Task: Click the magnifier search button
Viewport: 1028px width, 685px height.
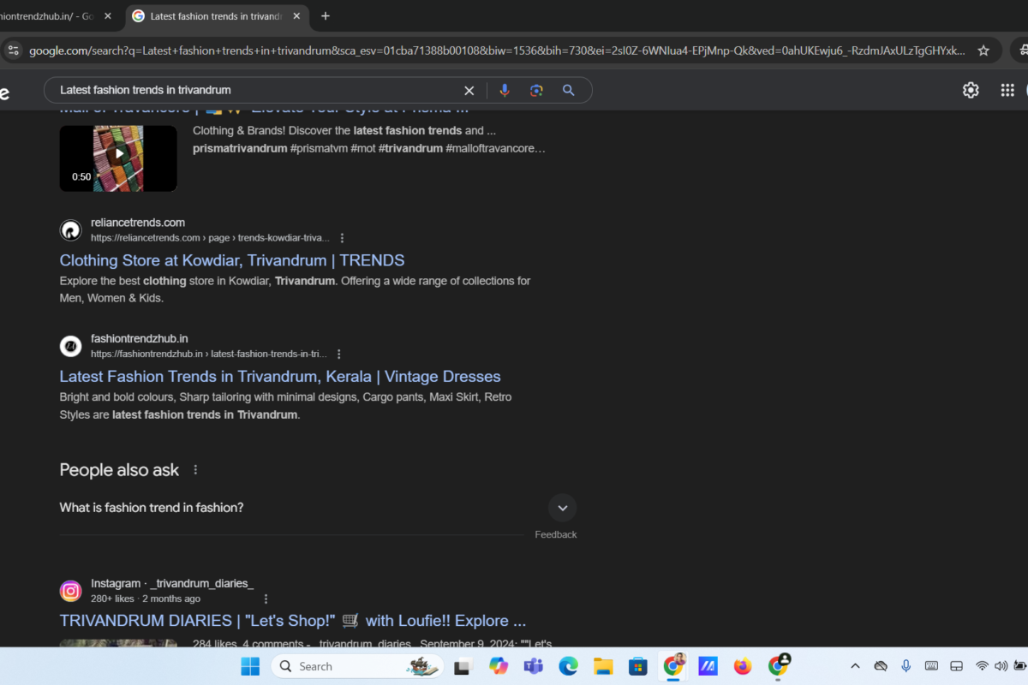Action: [x=568, y=91]
